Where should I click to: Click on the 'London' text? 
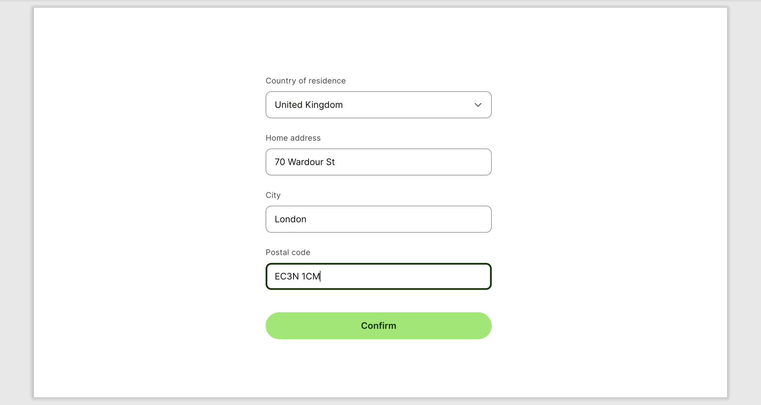coord(291,219)
